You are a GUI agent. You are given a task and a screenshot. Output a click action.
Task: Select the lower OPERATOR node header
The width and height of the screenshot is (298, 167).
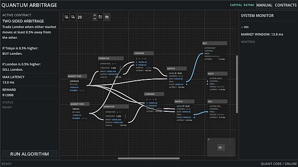click(x=116, y=107)
